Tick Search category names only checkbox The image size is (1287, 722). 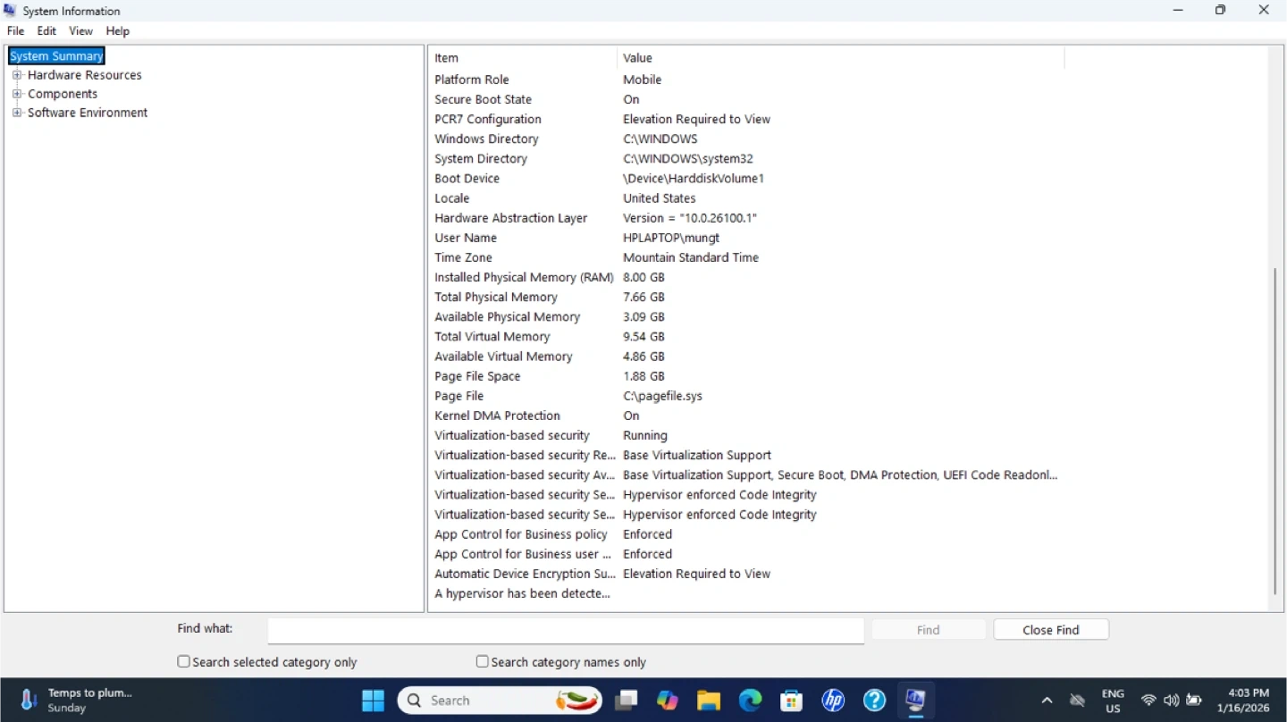(x=483, y=662)
